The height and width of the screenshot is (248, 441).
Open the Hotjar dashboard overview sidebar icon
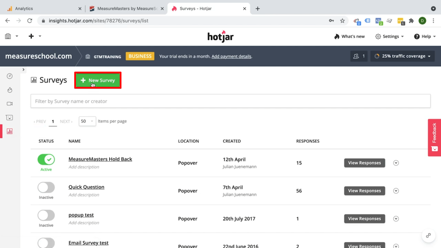tap(10, 76)
